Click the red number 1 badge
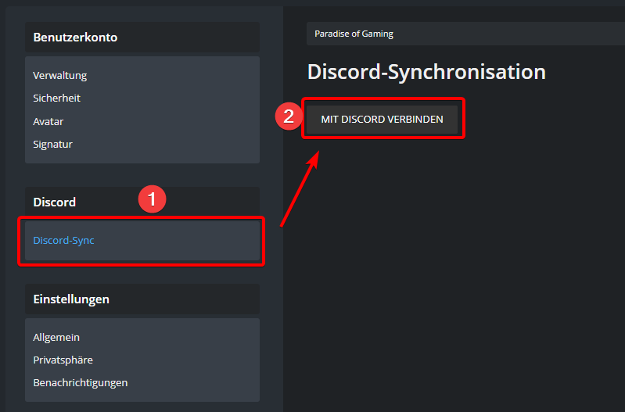 click(152, 199)
